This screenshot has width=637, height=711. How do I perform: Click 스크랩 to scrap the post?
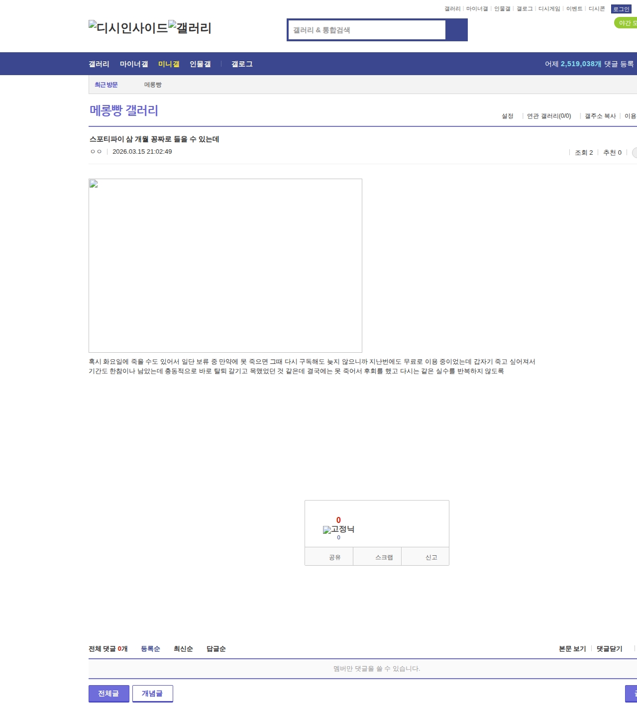384,557
